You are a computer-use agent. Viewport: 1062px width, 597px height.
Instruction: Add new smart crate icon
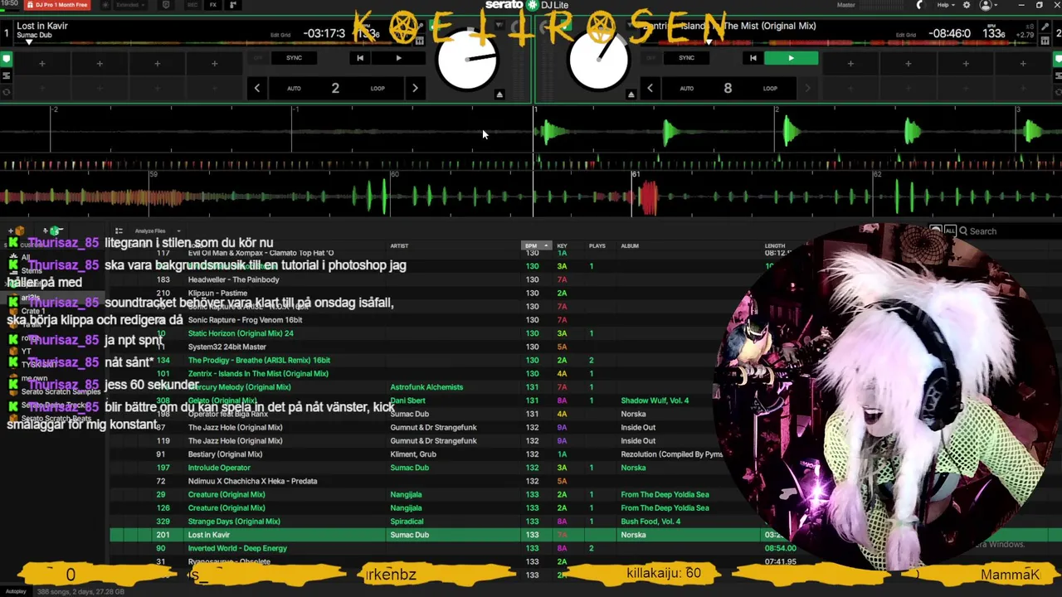point(55,231)
